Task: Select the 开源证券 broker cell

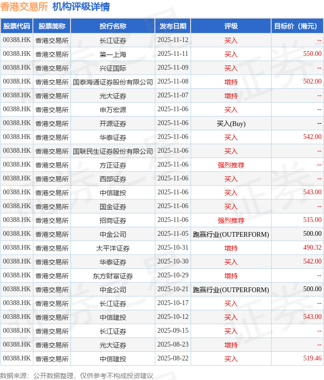Action: (x=113, y=124)
